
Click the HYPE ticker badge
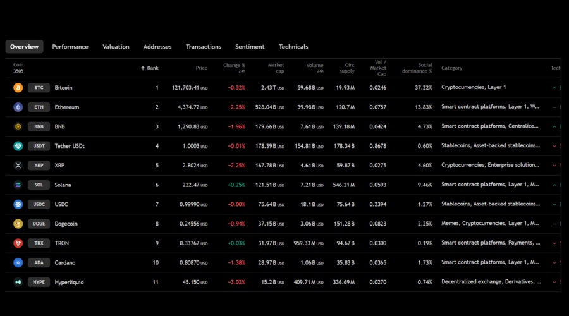(x=39, y=282)
